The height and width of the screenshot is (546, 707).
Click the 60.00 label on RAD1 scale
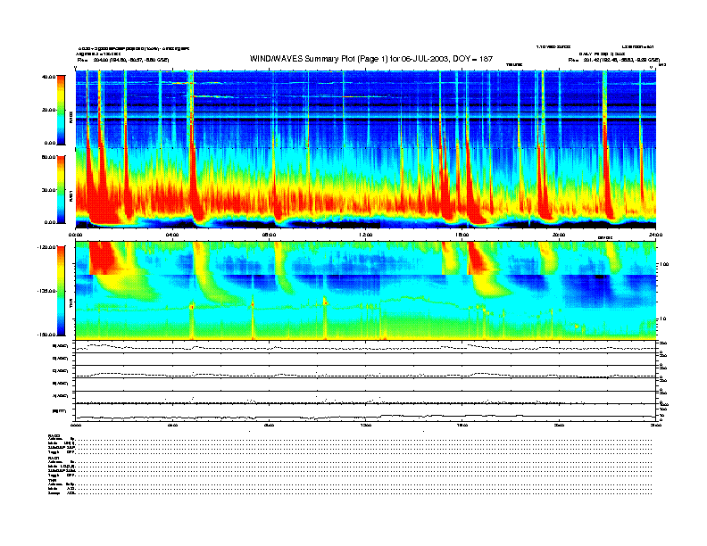point(49,157)
